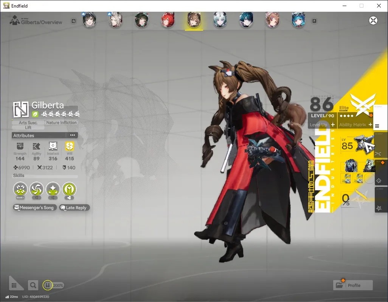The height and width of the screenshot is (302, 388).
Task: Select the first dark-haired operator portrait
Action: tap(89, 20)
